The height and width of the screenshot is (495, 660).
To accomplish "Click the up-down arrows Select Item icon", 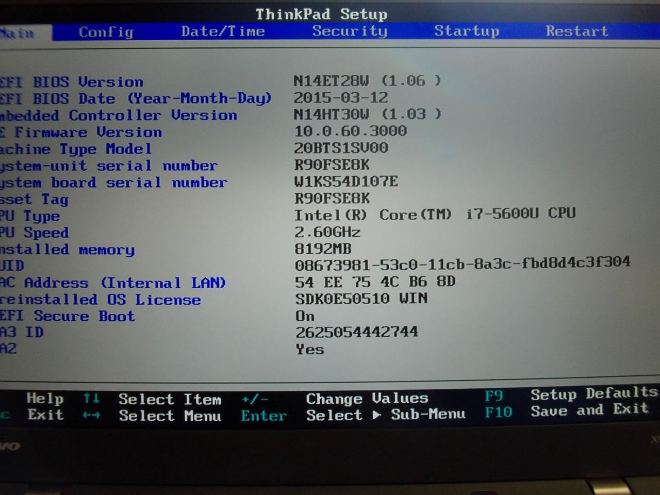I will [91, 398].
